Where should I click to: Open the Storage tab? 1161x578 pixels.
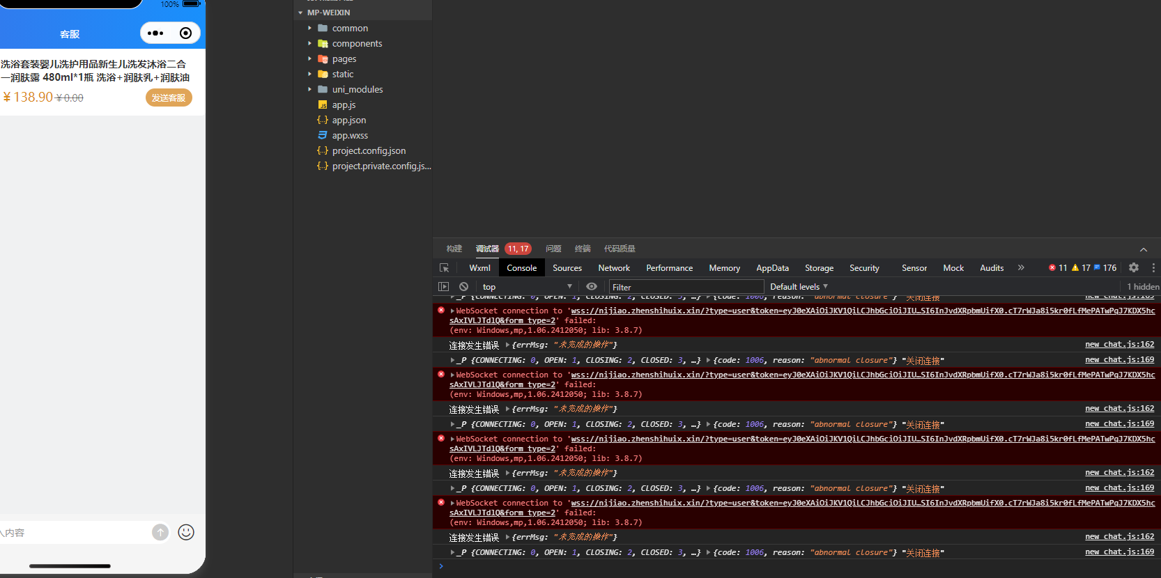coord(819,268)
